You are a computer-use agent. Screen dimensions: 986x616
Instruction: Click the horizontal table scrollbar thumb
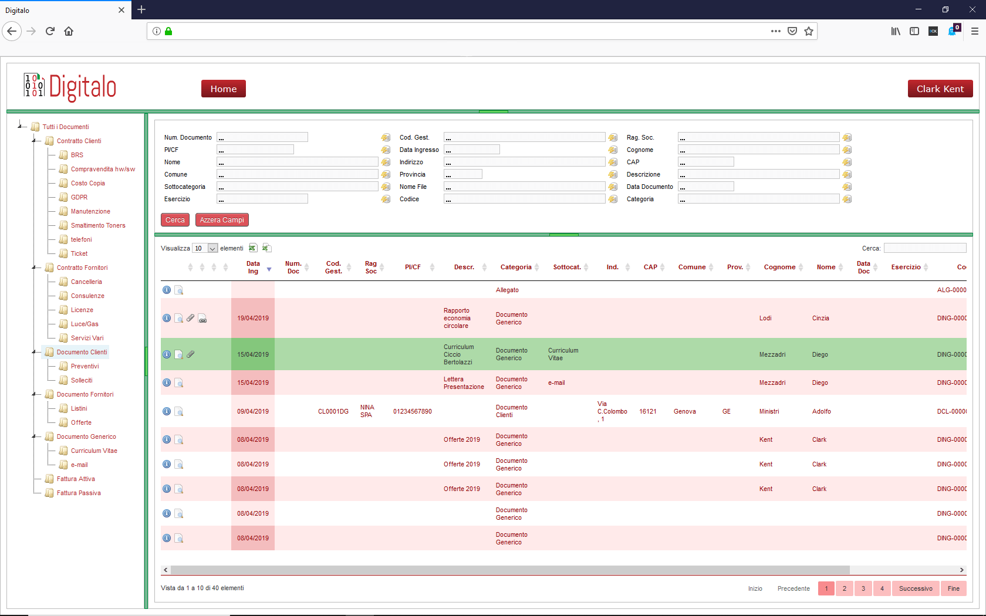(x=510, y=570)
